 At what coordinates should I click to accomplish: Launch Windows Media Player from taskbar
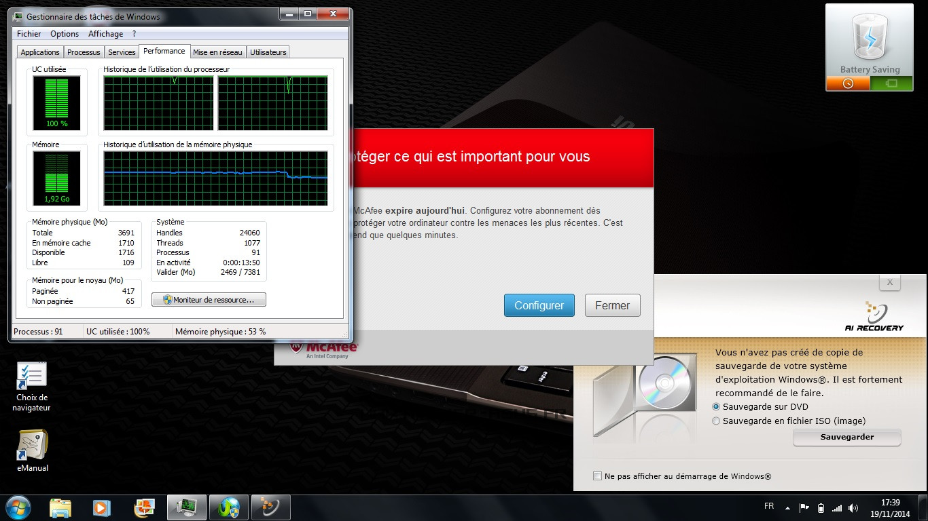tap(102, 507)
